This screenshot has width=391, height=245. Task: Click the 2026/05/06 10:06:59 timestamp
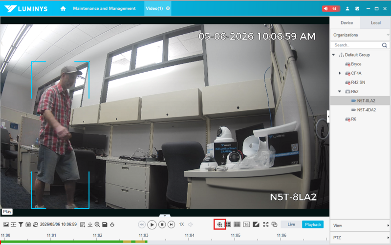58,225
